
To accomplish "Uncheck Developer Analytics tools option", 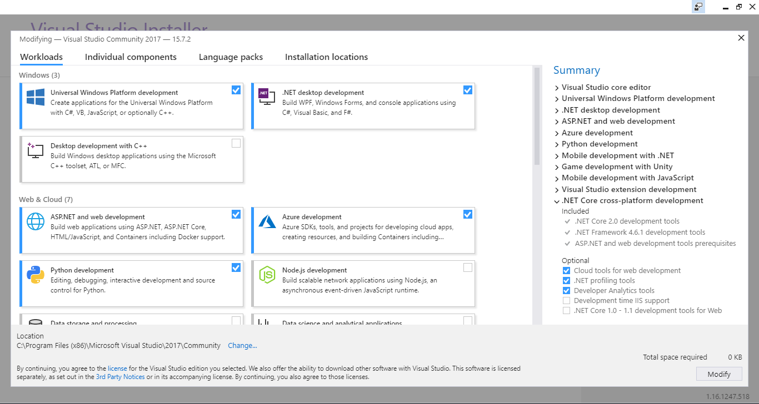I will click(566, 291).
